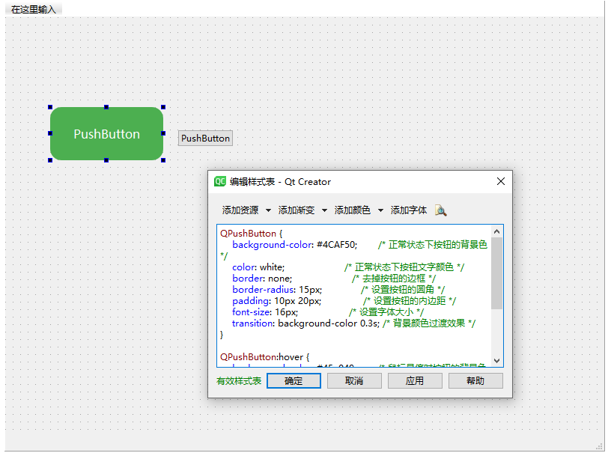Click the right-middle selection handle of green button
The height and width of the screenshot is (456, 611).
click(x=163, y=133)
